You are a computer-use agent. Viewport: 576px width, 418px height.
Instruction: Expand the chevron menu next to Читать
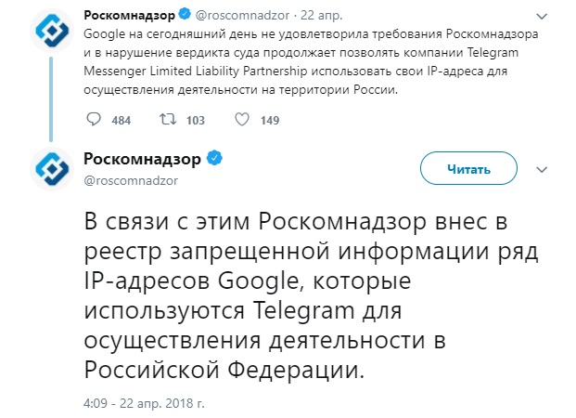[x=542, y=170]
